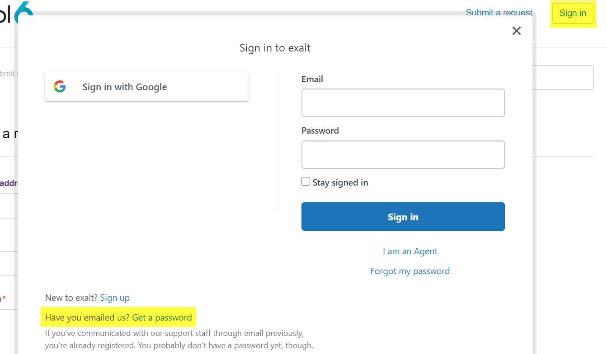Screen dimensions: 607x354
Task: Follow the "Forgot my password" link
Action: pos(410,271)
